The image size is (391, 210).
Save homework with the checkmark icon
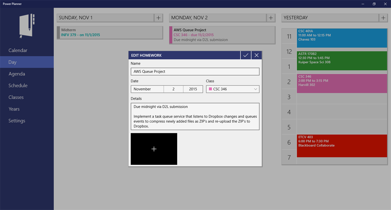tap(245, 55)
